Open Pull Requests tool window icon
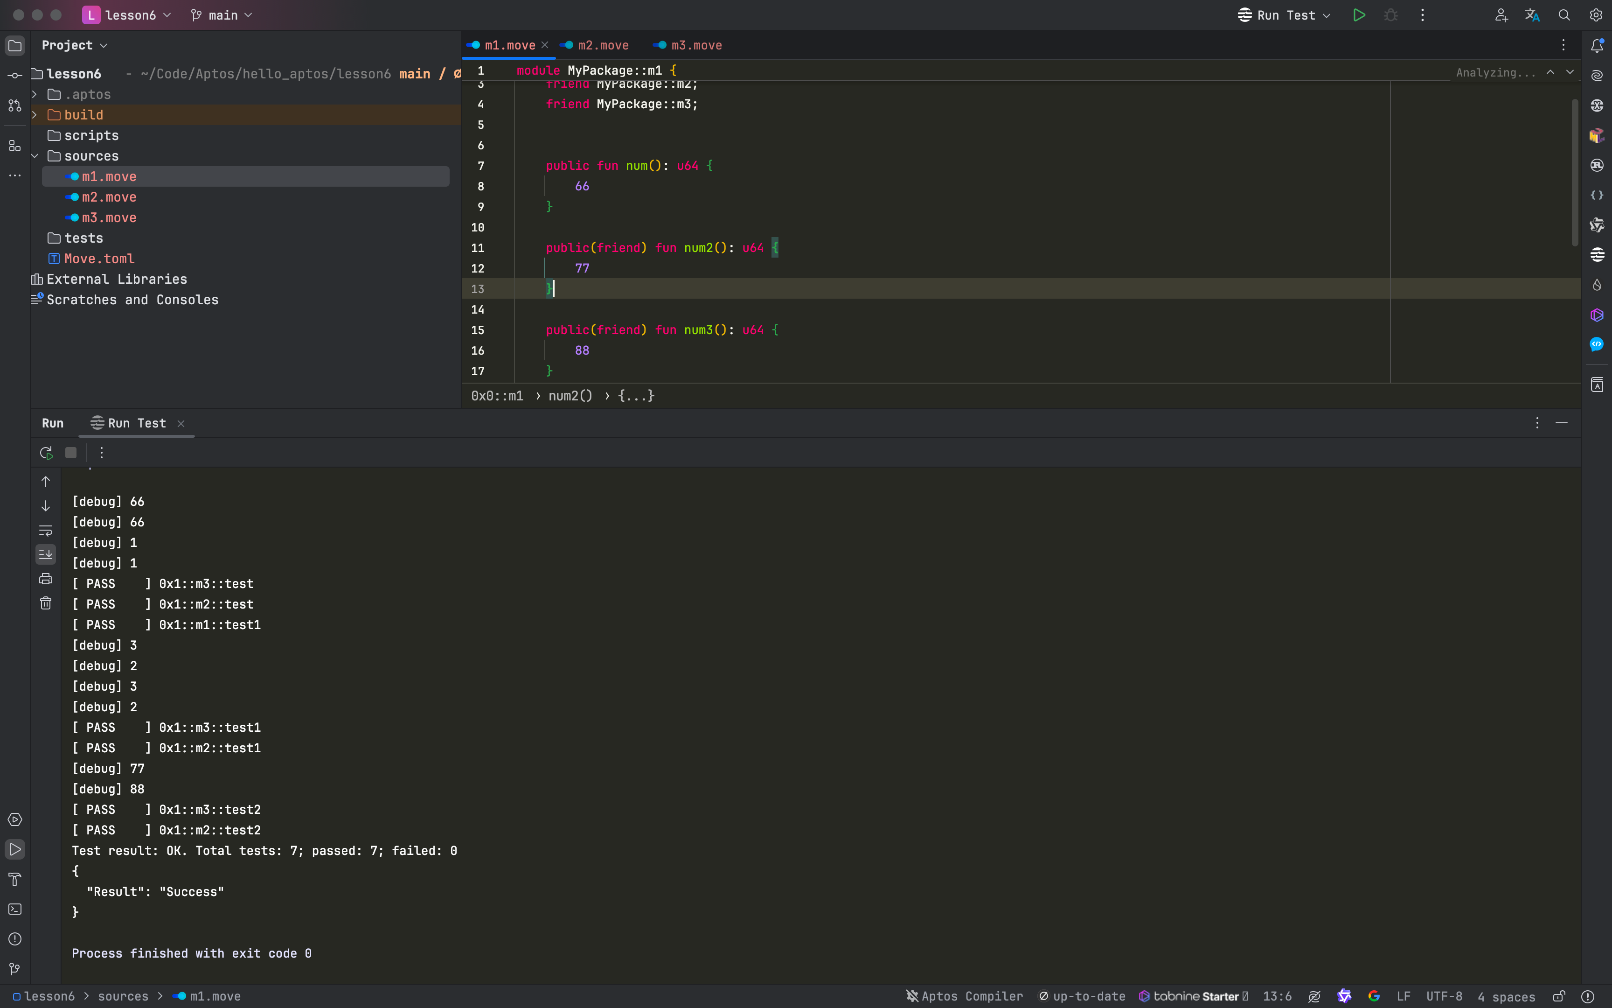Viewport: 1612px width, 1008px height. coord(14,105)
